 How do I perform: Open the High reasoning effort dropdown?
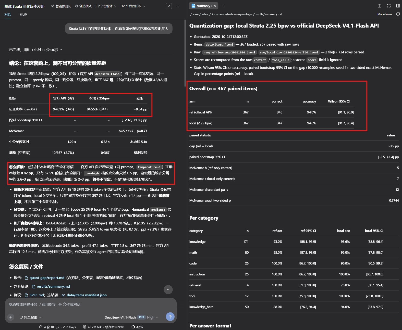[153, 318]
